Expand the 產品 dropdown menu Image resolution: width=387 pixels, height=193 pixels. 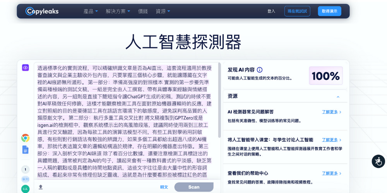pos(91,11)
